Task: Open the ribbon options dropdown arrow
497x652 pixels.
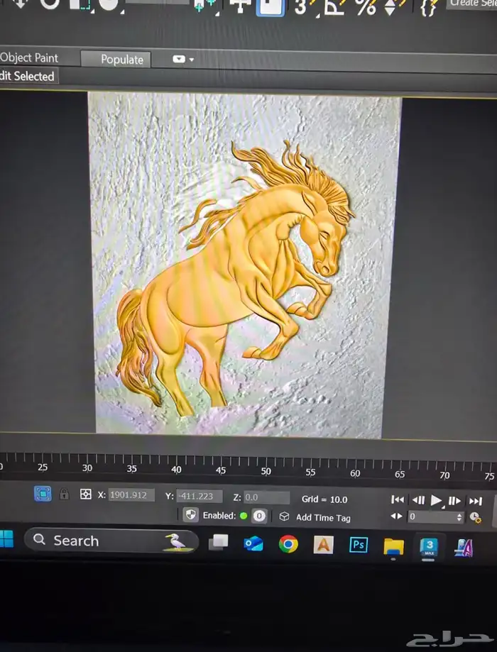Action: pyautogui.click(x=183, y=60)
